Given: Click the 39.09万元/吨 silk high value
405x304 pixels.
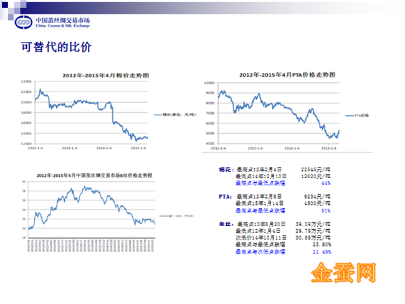Looking at the screenshot, I should 312,224.
